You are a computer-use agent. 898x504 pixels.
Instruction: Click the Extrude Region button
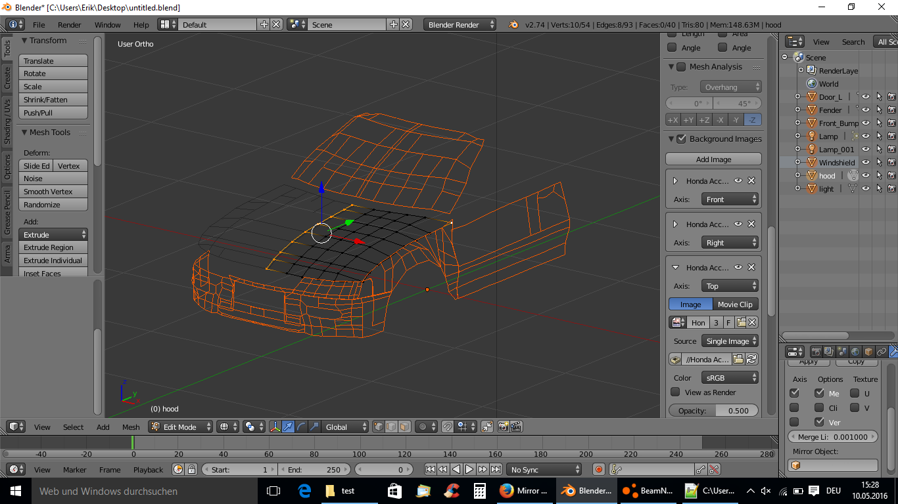coord(53,247)
